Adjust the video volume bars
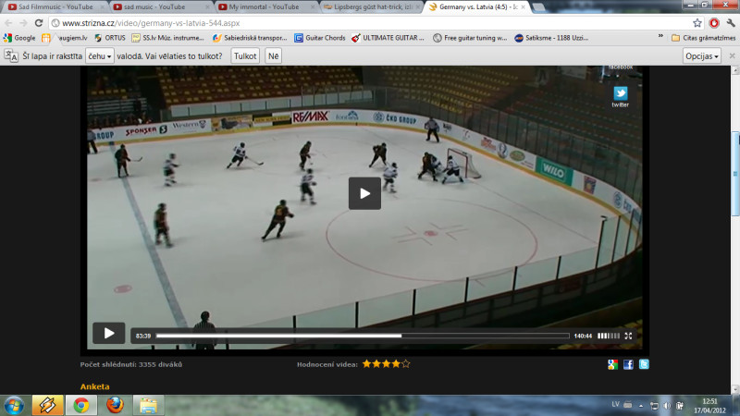Image resolution: width=740 pixels, height=416 pixels. coord(609,336)
